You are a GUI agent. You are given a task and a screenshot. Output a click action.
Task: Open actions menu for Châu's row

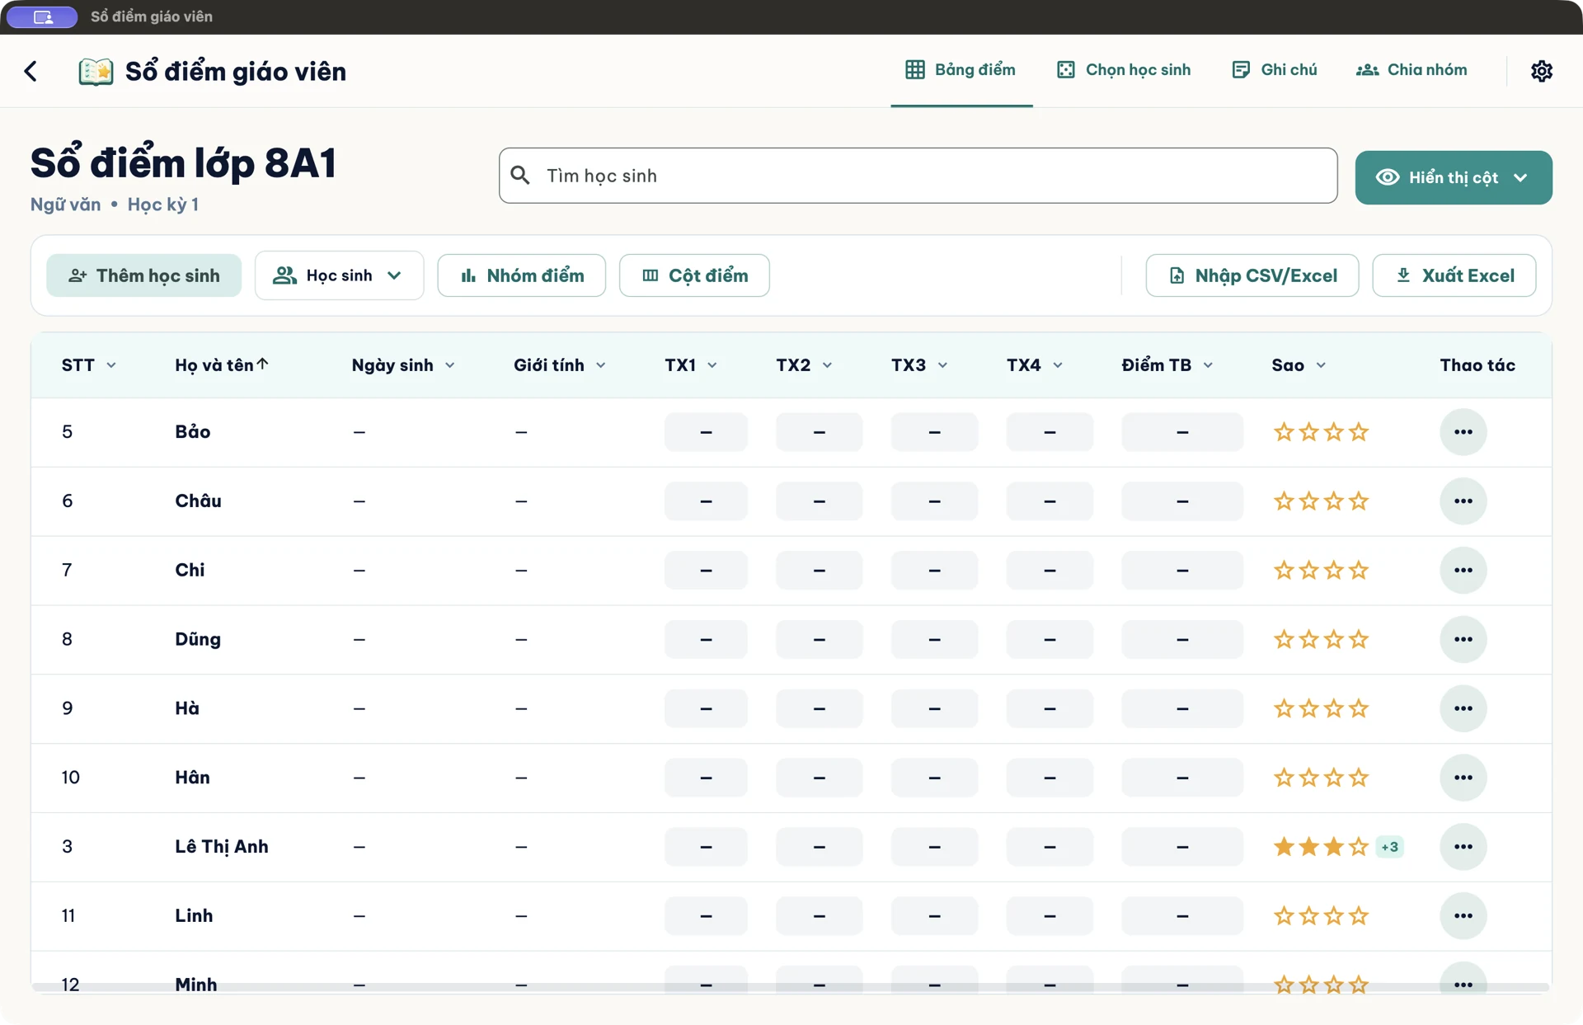[x=1463, y=501]
